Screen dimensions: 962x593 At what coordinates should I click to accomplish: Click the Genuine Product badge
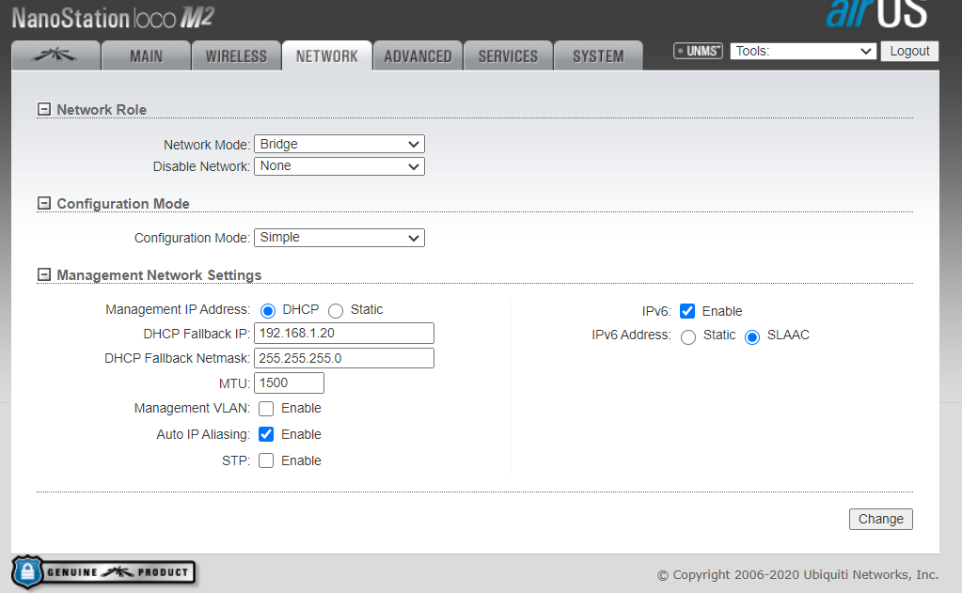tap(103, 570)
